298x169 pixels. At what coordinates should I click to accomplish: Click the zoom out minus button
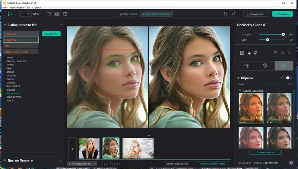click(22, 14)
